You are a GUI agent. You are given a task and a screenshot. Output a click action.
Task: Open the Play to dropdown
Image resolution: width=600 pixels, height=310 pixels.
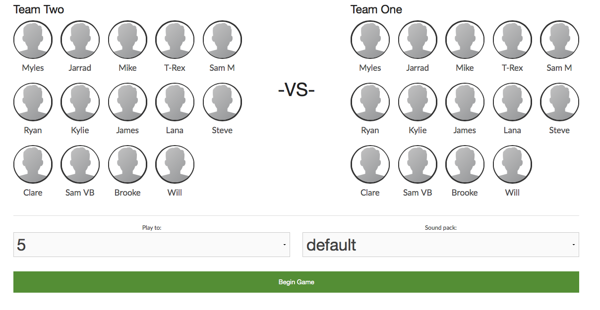coord(152,245)
